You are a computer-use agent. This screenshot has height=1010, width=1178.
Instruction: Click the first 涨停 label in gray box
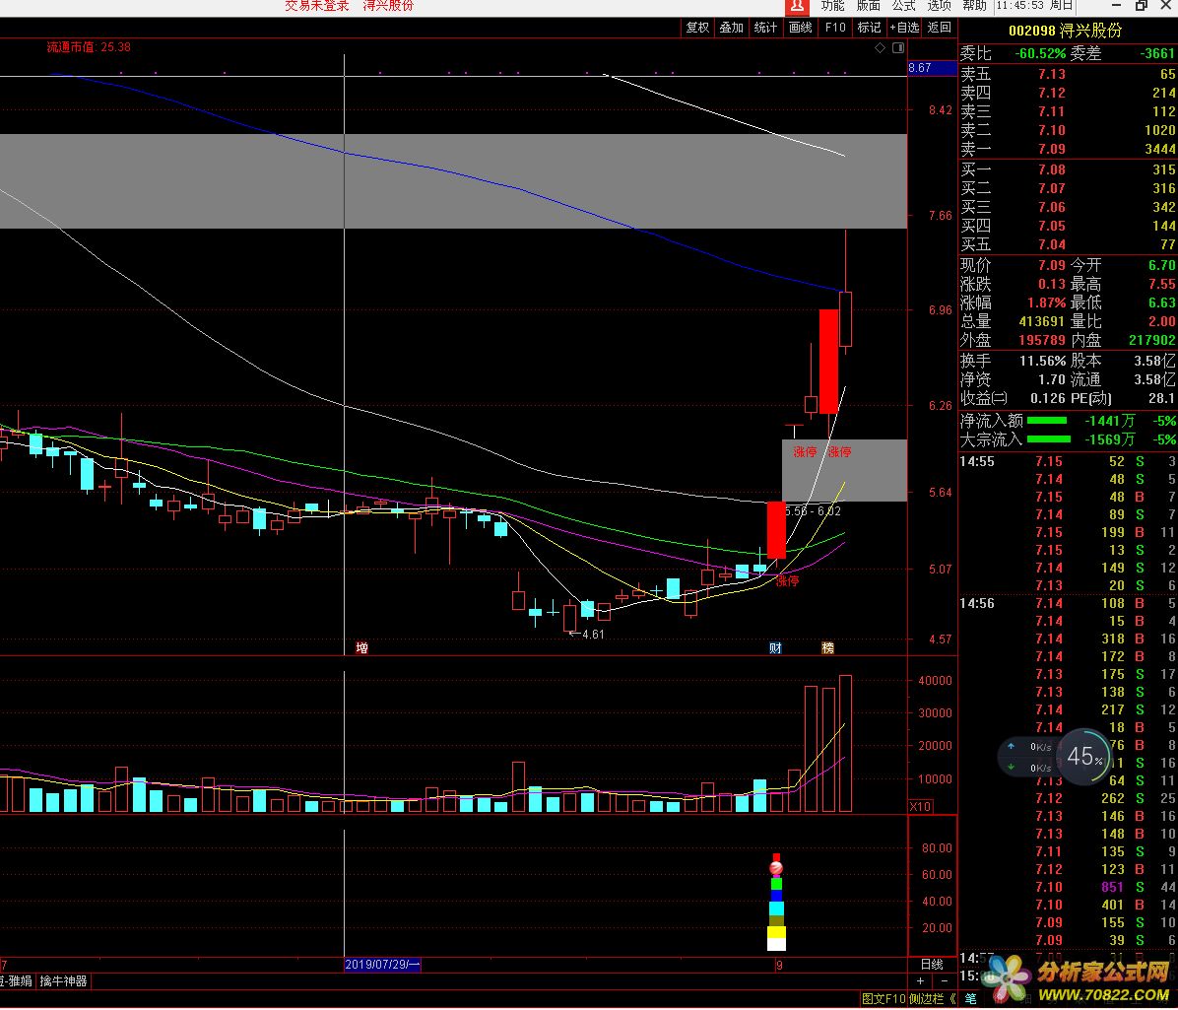[x=805, y=452]
